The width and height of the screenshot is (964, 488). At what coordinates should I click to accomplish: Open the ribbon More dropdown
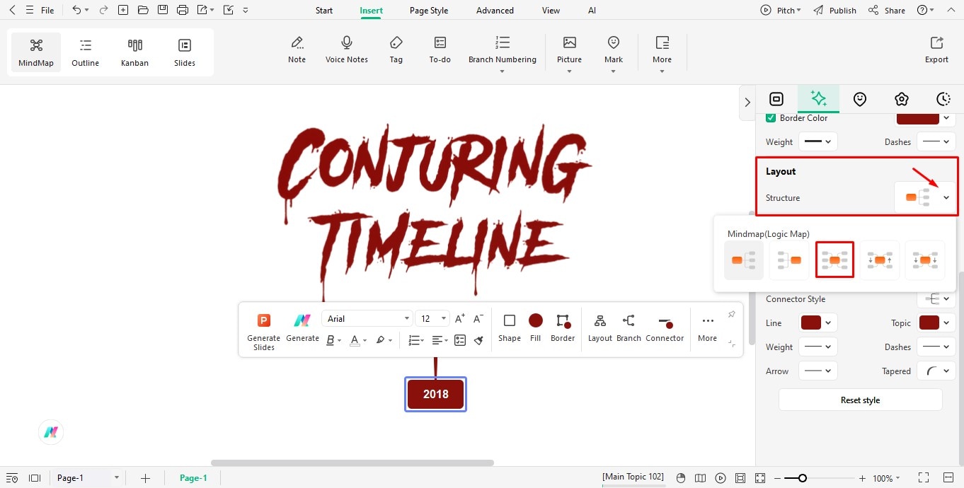(662, 54)
